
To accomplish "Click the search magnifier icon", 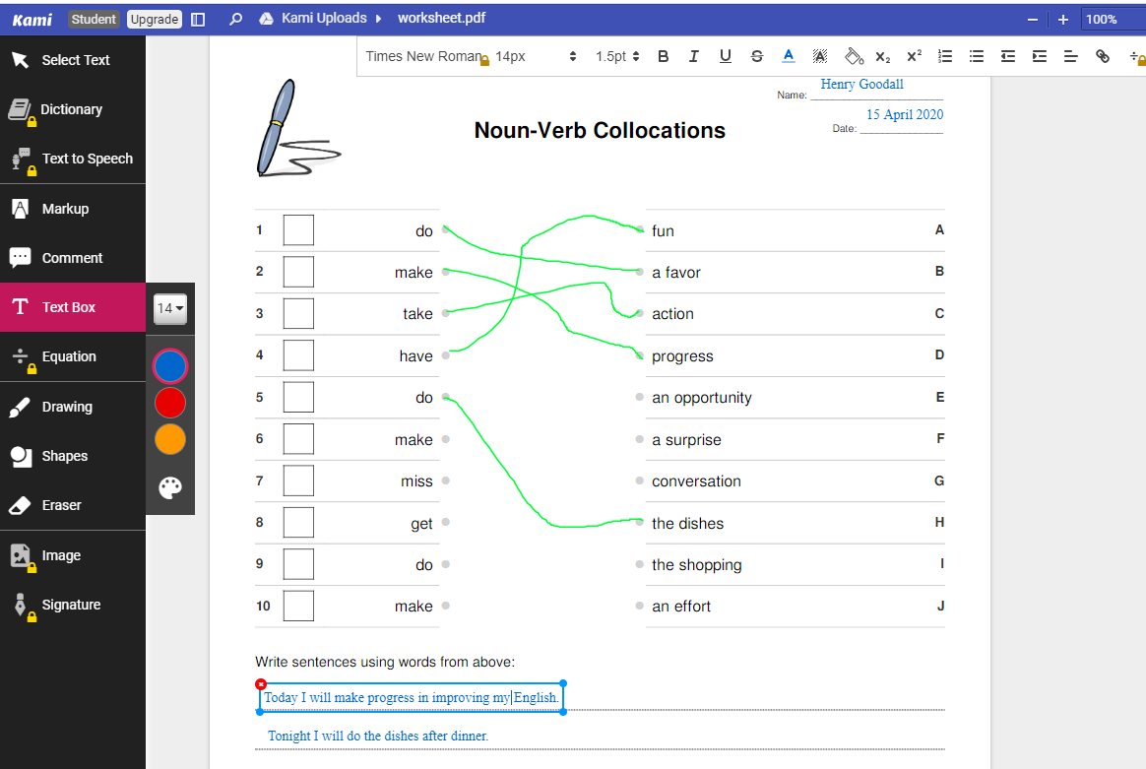I will [235, 19].
